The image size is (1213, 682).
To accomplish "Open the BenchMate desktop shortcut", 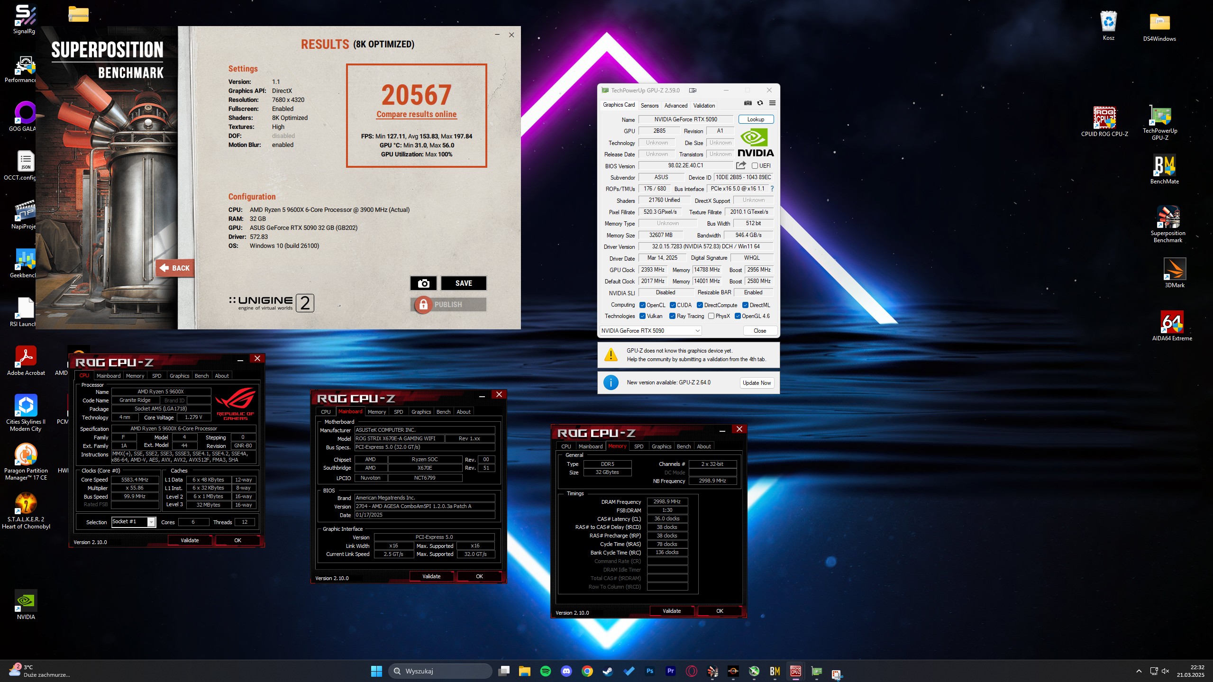I will click(1164, 169).
